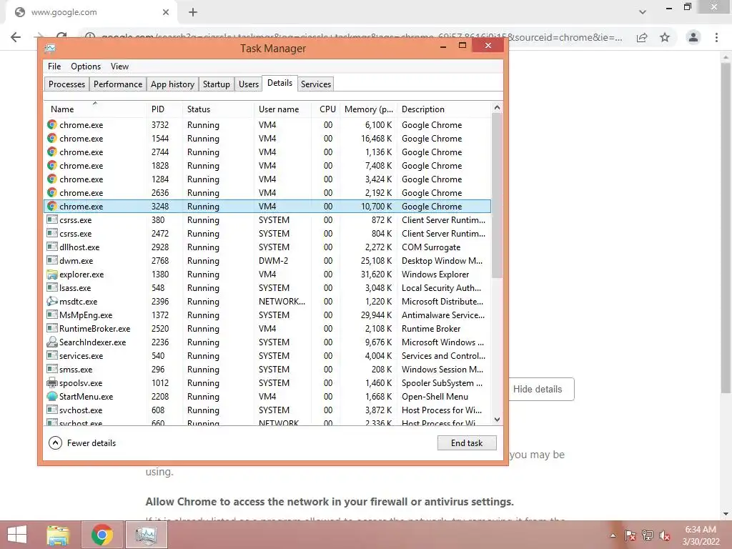Click the taskbar clock showing 6:34 AM
This screenshot has width=732, height=549.
701,535
